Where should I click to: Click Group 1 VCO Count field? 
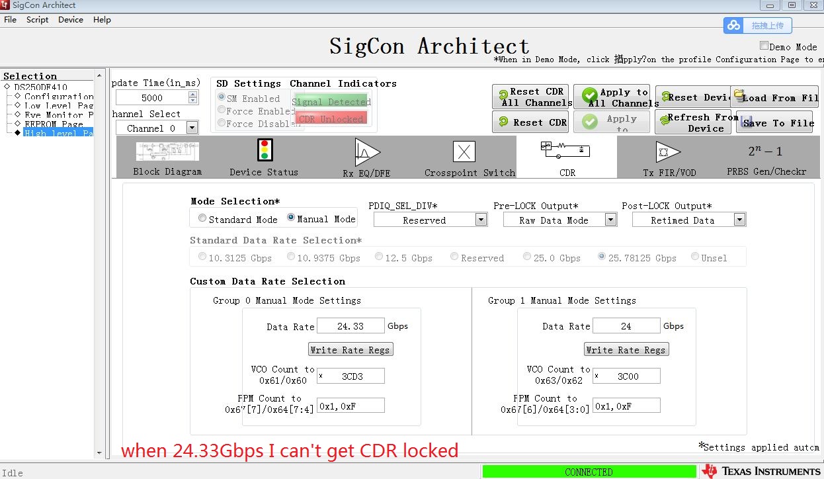coord(626,376)
